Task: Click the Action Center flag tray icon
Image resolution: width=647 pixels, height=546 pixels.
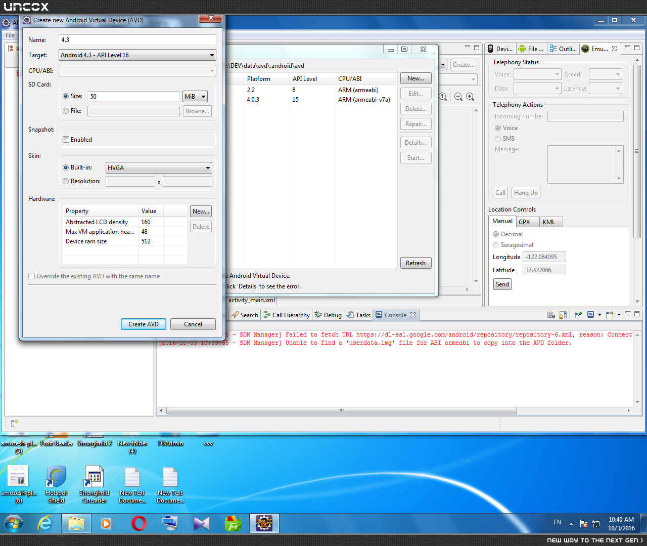Action: pyautogui.click(x=584, y=524)
